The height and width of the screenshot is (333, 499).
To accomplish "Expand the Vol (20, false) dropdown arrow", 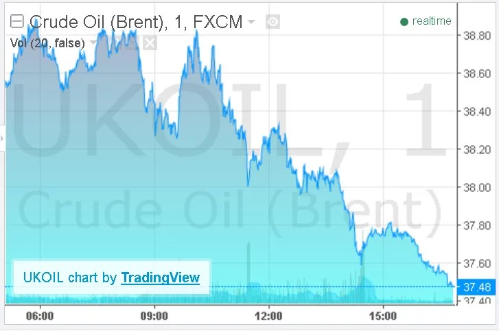I will pyautogui.click(x=93, y=42).
